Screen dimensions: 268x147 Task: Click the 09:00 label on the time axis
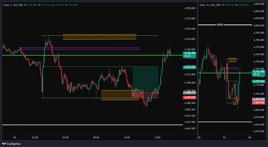[96, 137]
